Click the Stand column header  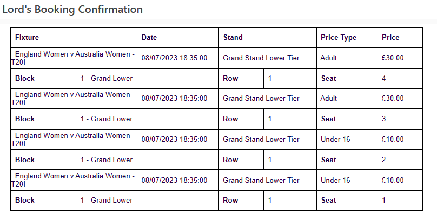(x=268, y=38)
